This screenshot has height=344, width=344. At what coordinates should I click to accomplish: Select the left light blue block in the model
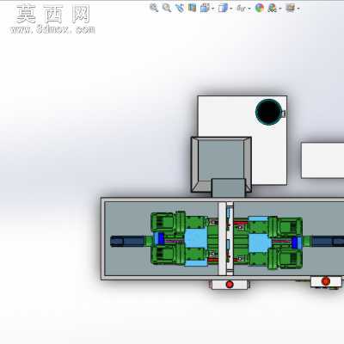(x=196, y=239)
